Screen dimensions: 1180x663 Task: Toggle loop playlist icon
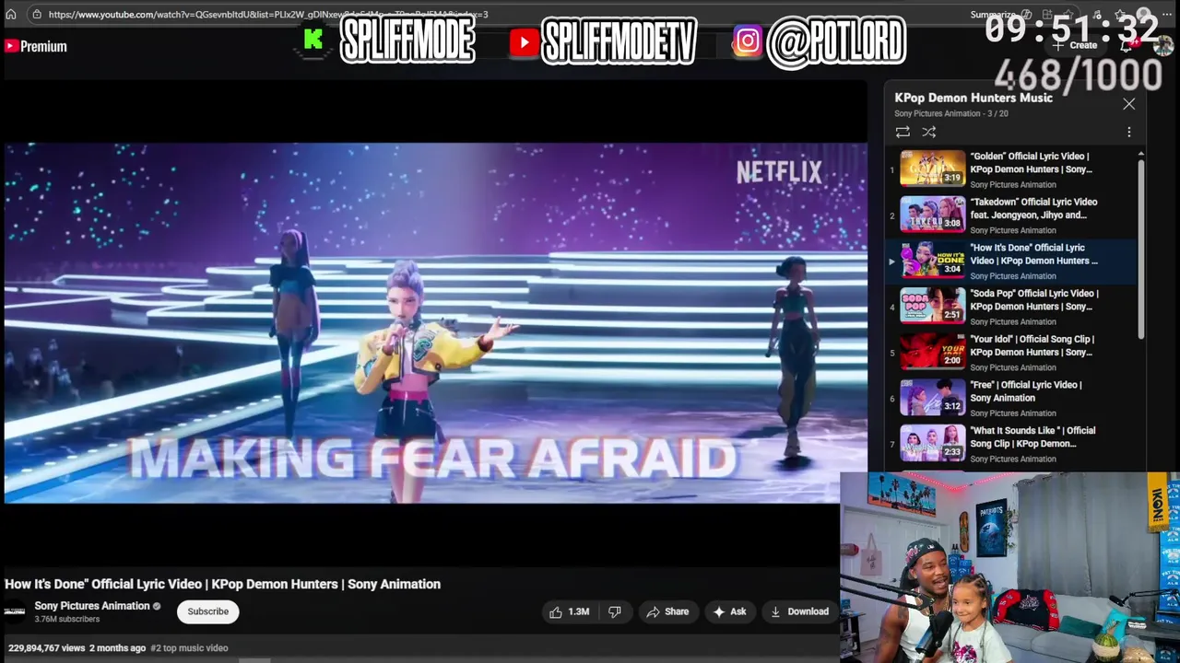click(x=903, y=133)
